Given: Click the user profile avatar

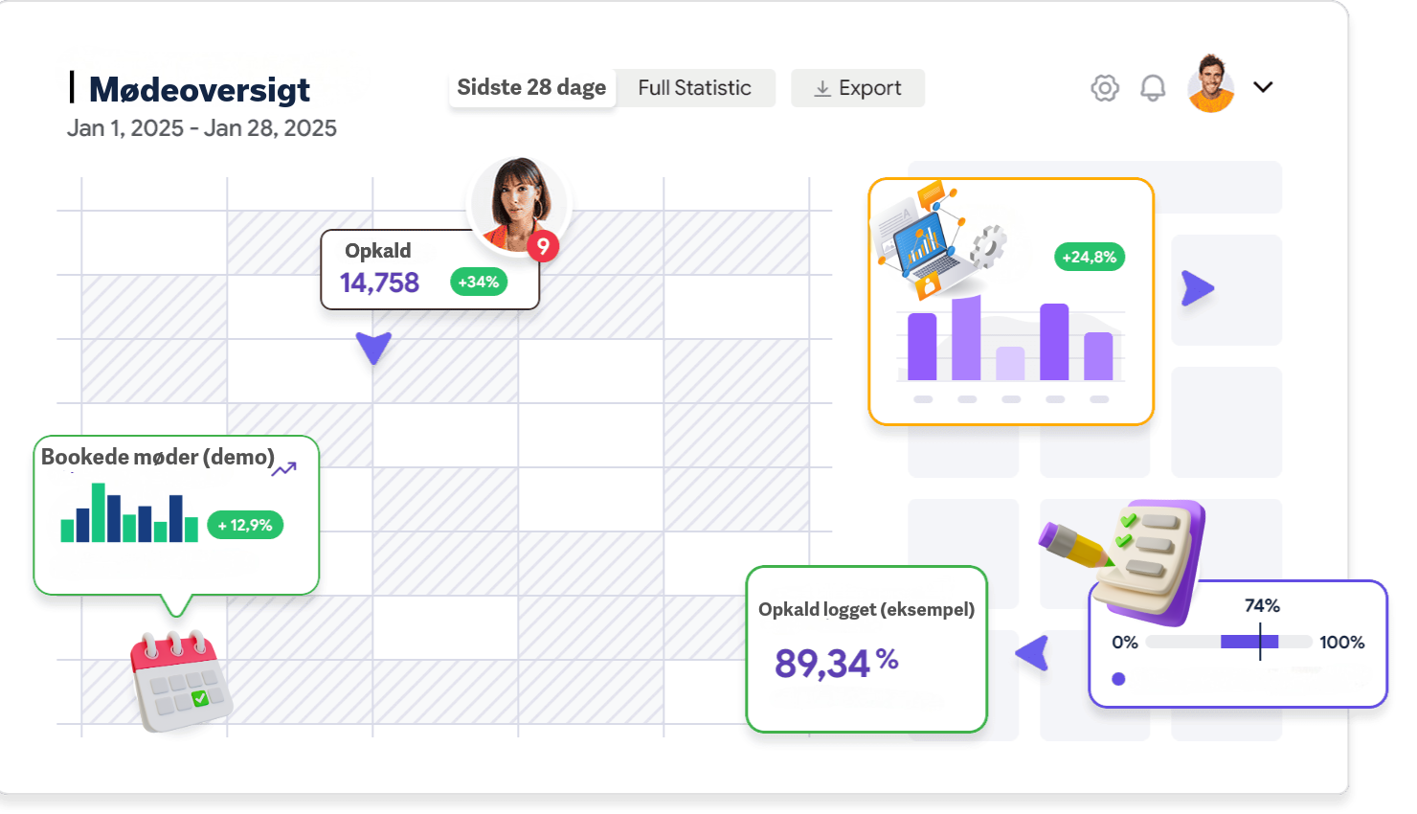Looking at the screenshot, I should click(x=1211, y=84).
